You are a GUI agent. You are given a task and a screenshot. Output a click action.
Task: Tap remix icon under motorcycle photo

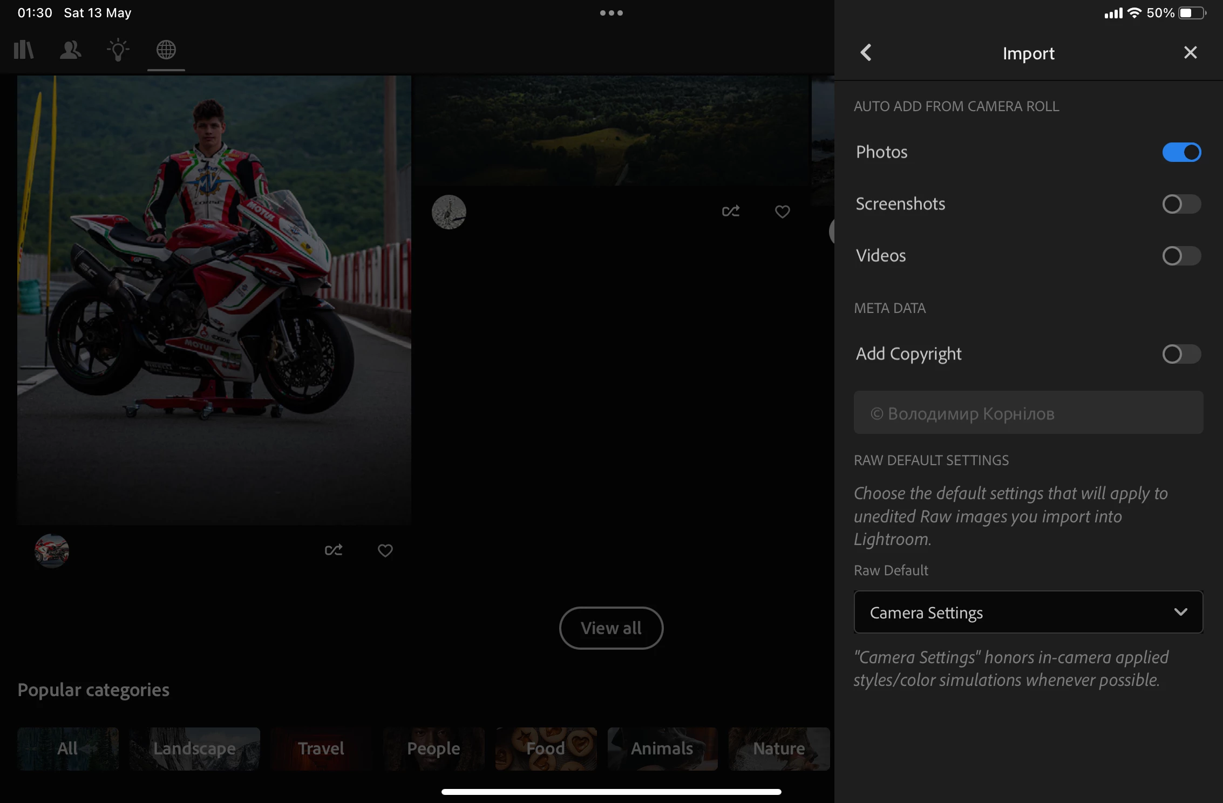click(334, 550)
